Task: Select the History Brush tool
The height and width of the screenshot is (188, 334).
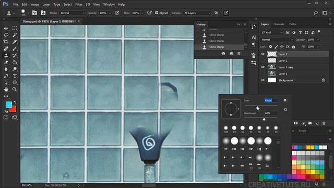Action: point(15,56)
